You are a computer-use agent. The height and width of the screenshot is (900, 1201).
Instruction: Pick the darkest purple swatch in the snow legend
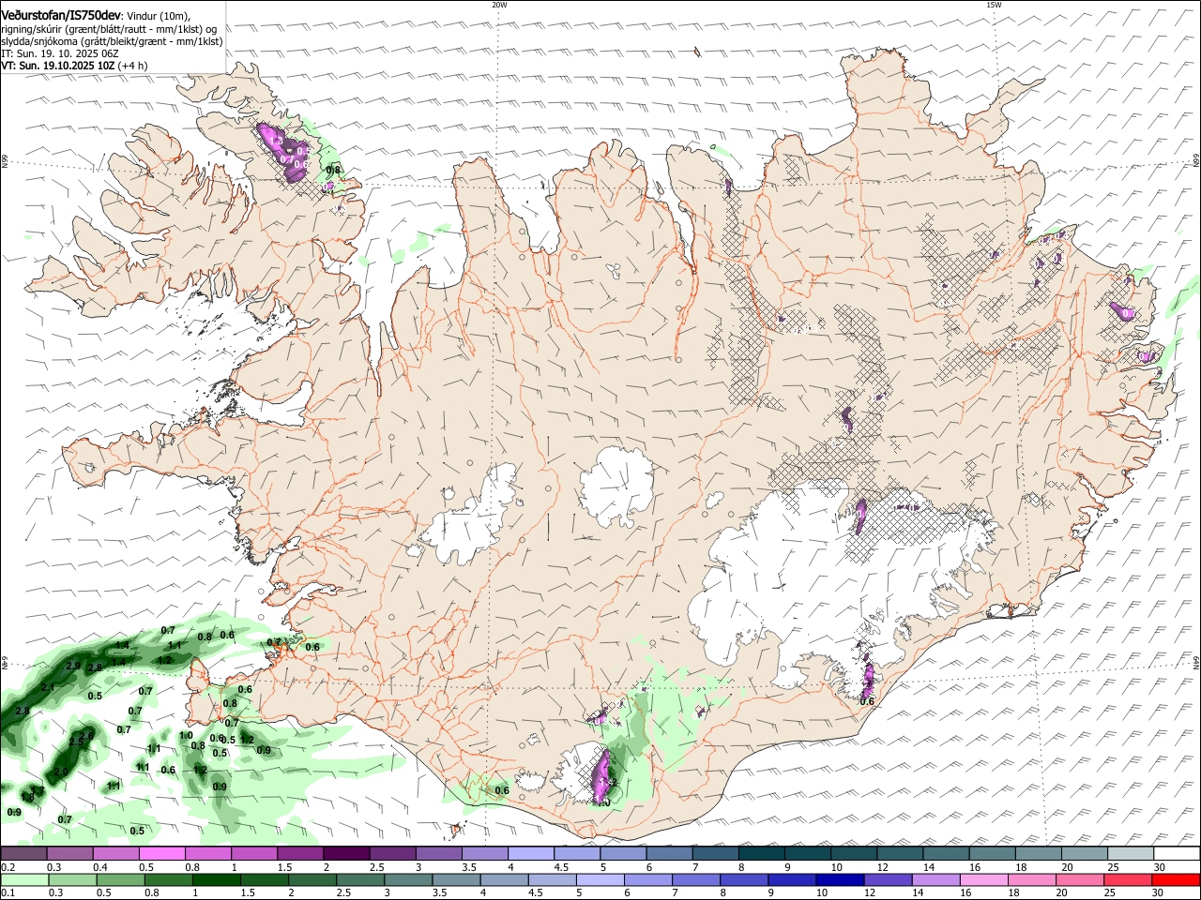[345, 854]
